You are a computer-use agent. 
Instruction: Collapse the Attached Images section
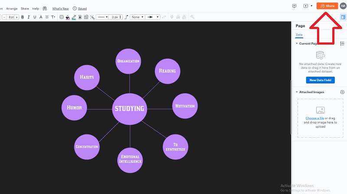tap(297, 92)
